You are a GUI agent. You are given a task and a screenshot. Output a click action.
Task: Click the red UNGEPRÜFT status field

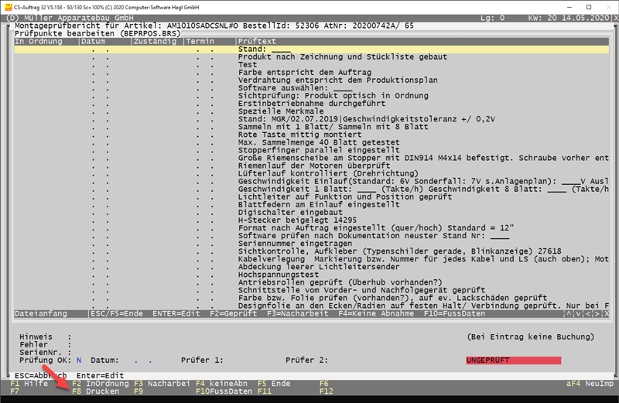pos(513,360)
